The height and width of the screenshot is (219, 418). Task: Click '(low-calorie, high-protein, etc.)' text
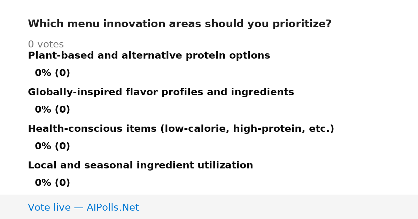(x=247, y=129)
